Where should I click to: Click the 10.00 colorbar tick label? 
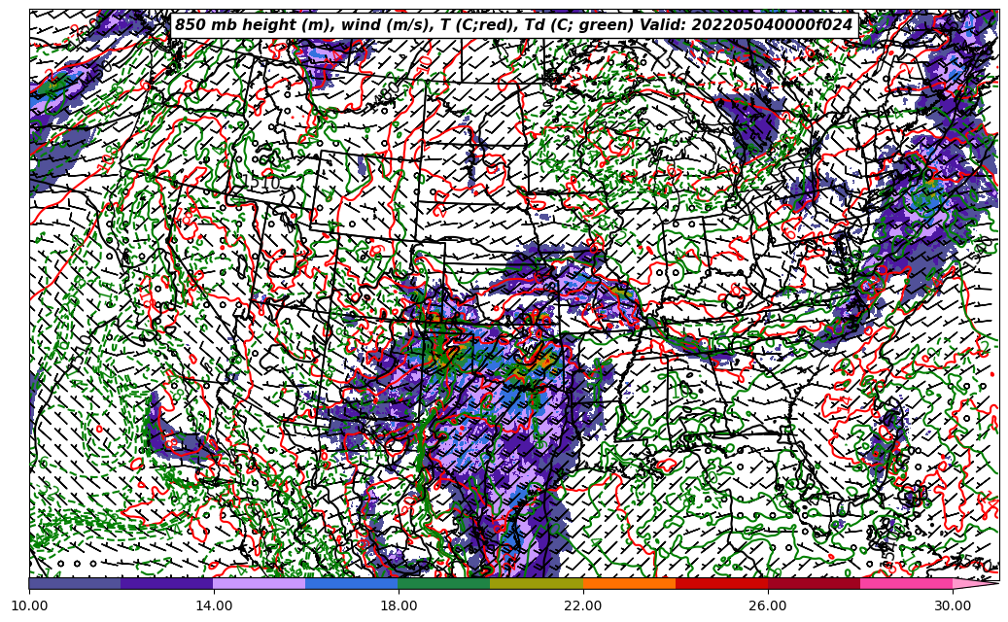(x=29, y=605)
